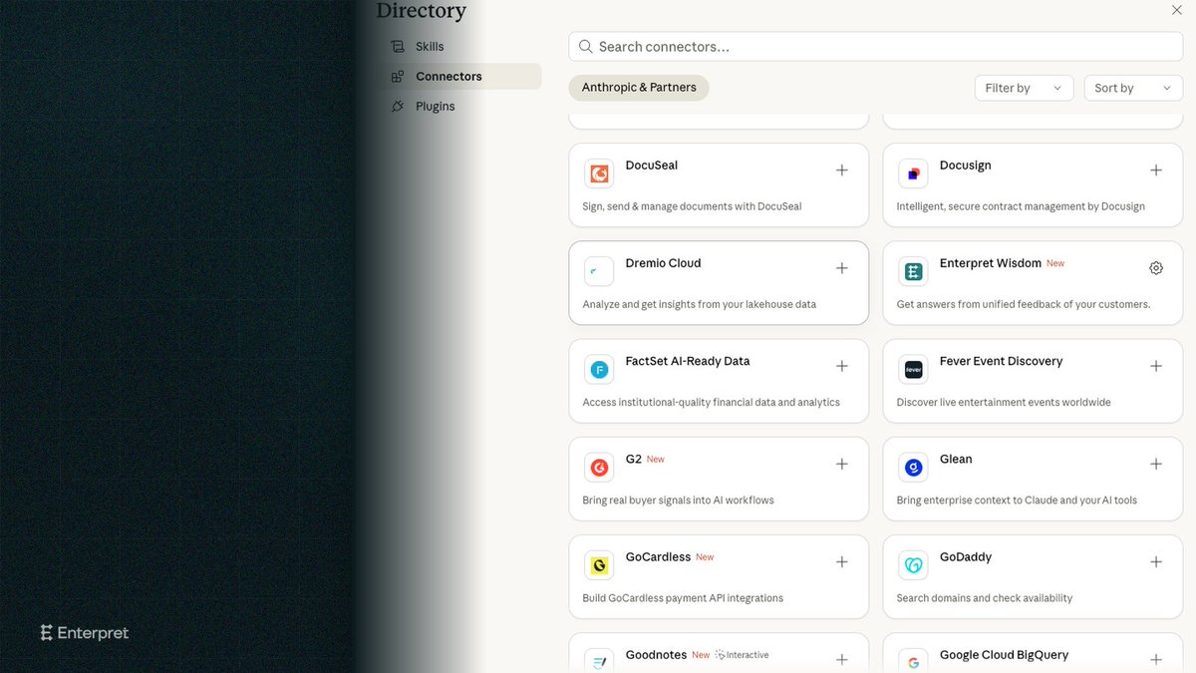Add the Glean connector plus icon
The height and width of the screenshot is (673, 1196).
click(x=1156, y=464)
